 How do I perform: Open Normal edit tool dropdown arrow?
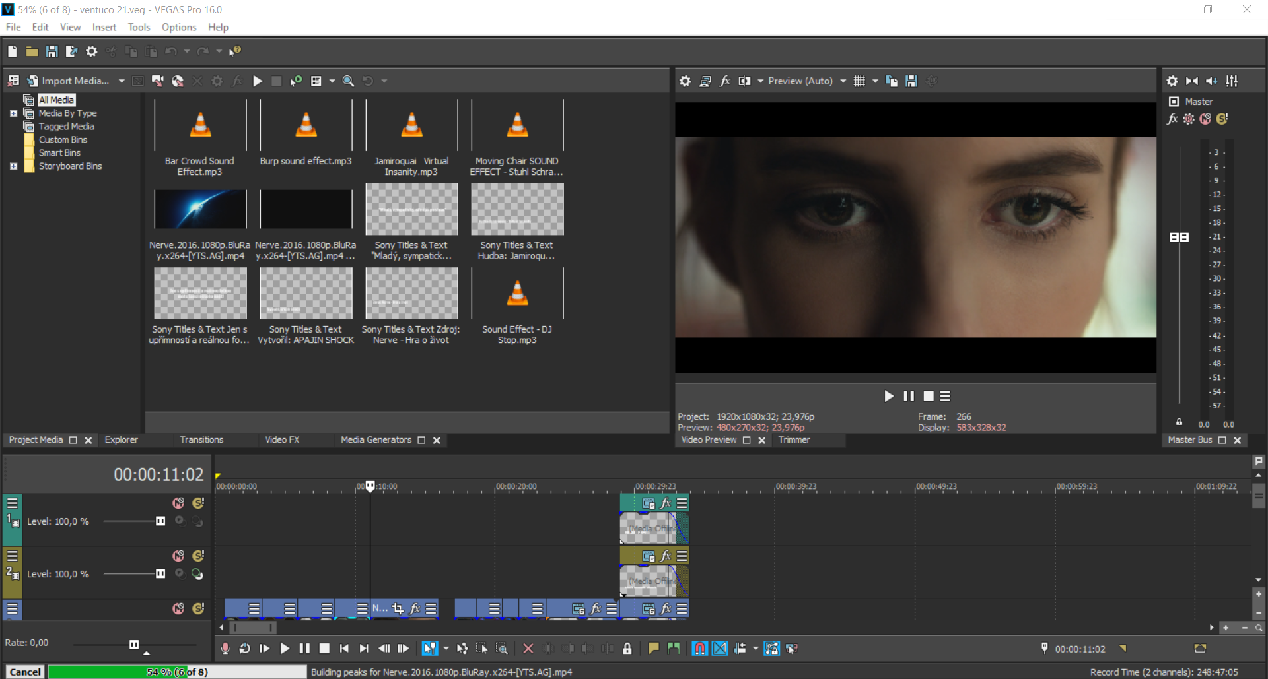(446, 649)
